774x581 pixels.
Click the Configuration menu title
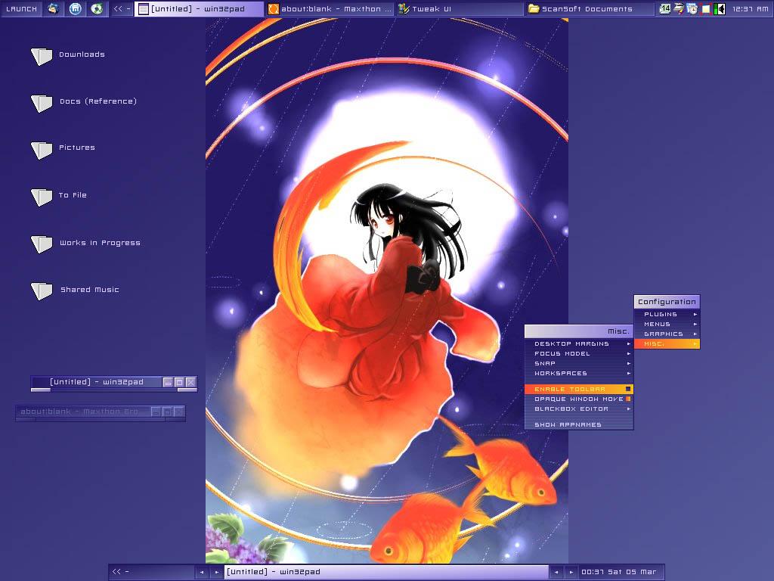tap(667, 302)
